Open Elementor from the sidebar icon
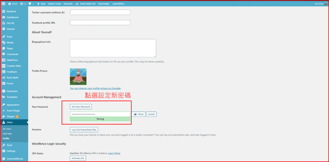 (4, 91)
